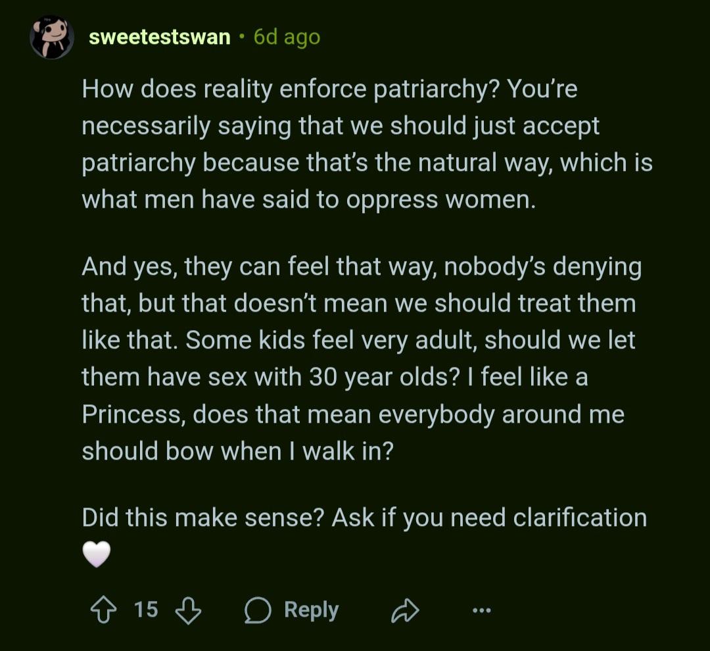Downvote the sweetestswan comment
Screen dimensions: 710x651
pyautogui.click(x=188, y=610)
